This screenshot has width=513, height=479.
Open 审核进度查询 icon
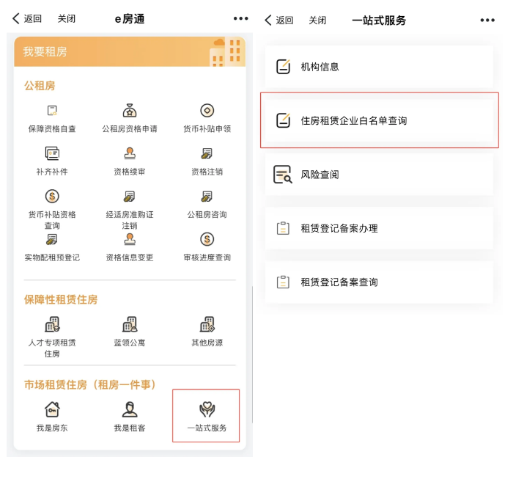(x=207, y=240)
